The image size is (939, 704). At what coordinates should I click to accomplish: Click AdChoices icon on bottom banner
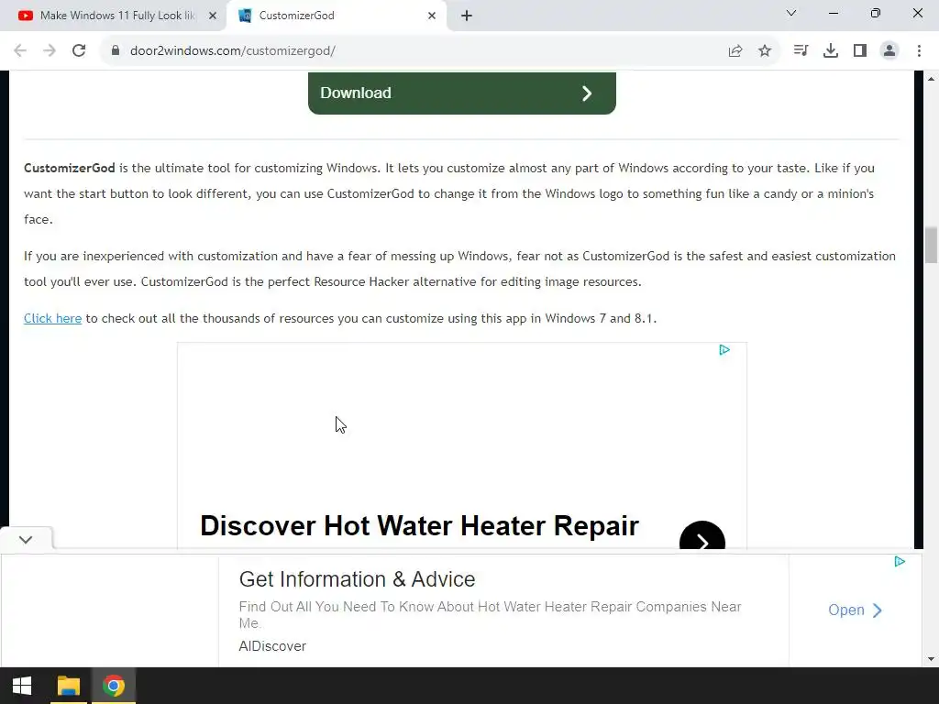coord(900,562)
